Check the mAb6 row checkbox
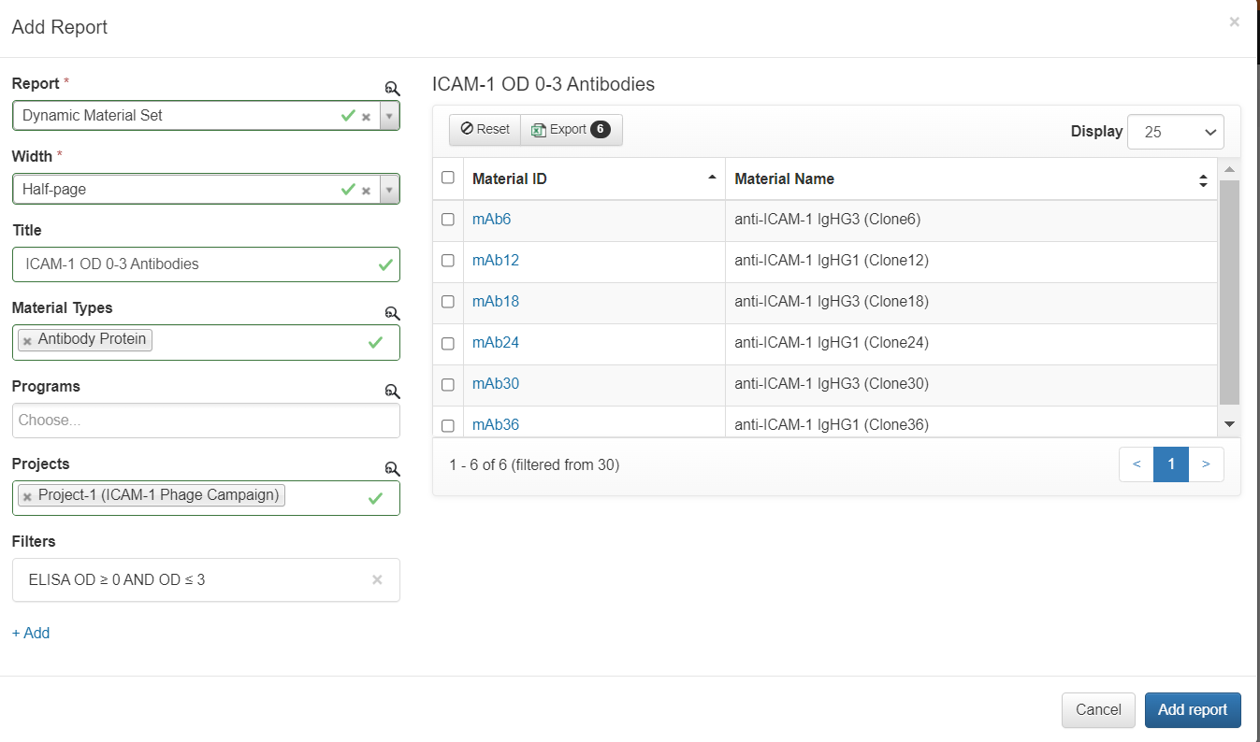1260x742 pixels. pos(448,220)
